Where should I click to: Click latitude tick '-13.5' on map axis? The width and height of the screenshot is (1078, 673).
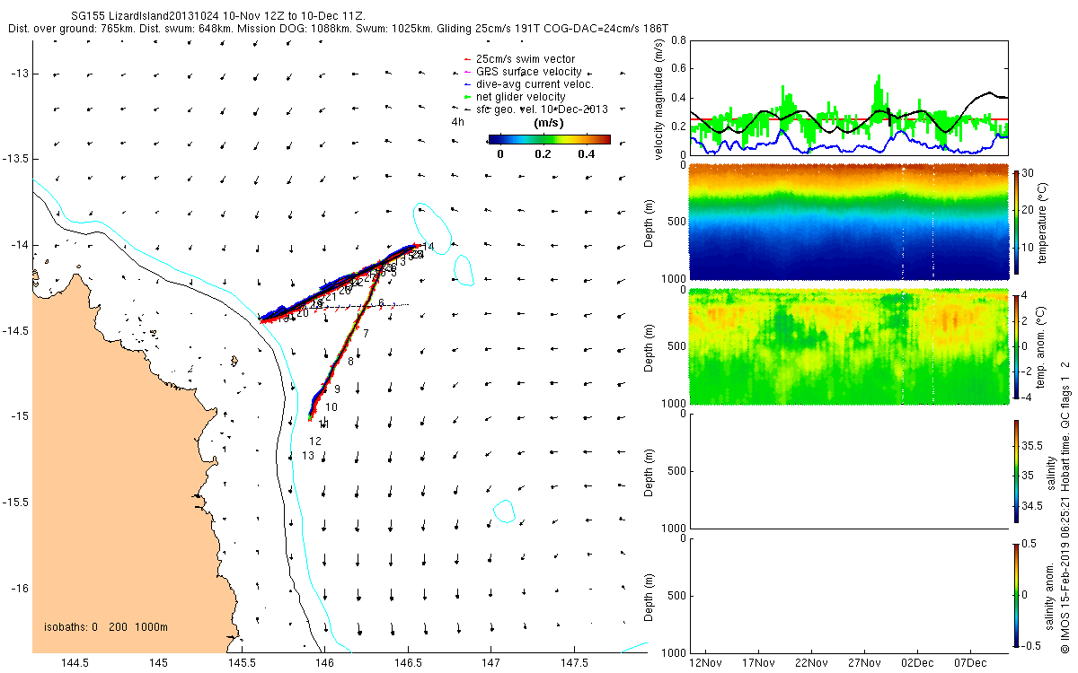point(16,159)
